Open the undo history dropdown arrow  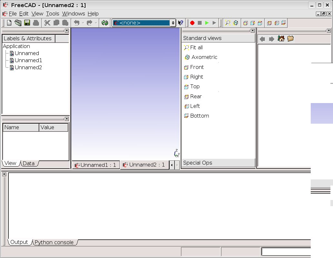point(83,23)
